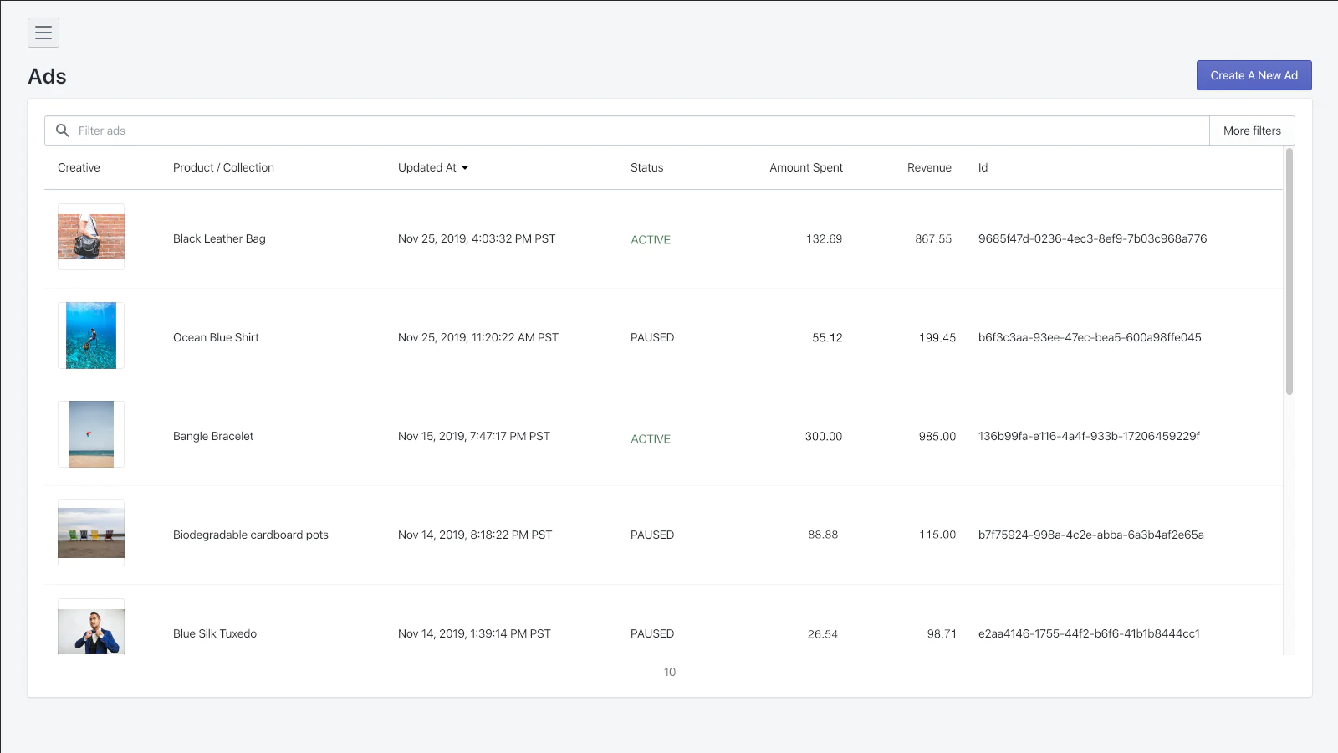Click date Nov 14, 2019, 1:39:14 PM PST
The height and width of the screenshot is (753, 1338).
pos(474,633)
